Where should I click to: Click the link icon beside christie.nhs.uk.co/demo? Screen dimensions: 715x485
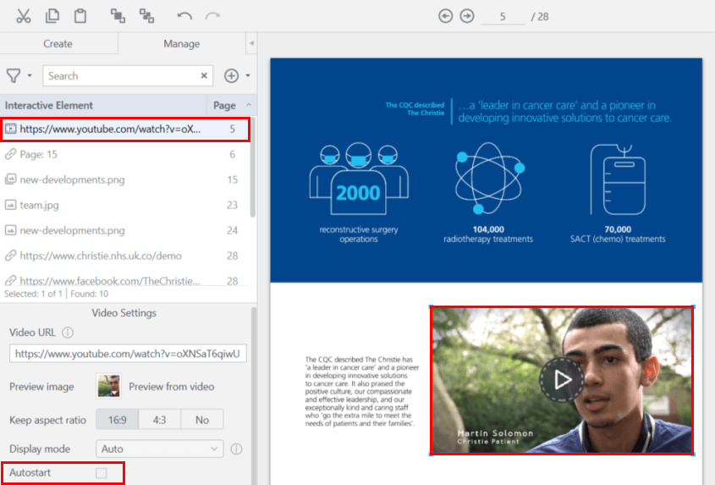10,256
